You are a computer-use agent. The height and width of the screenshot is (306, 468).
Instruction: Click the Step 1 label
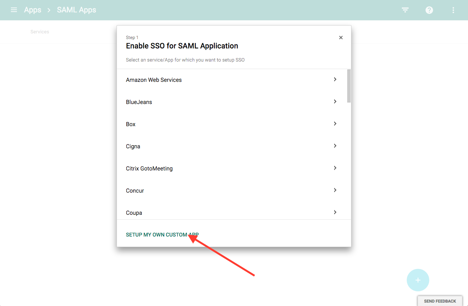[x=132, y=38]
